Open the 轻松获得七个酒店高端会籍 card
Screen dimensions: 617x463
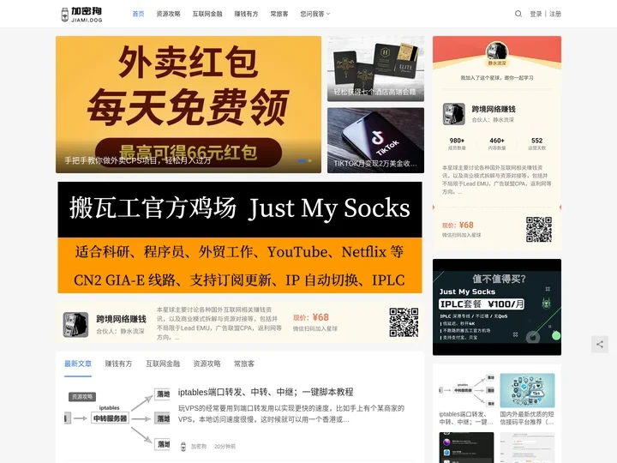[376, 69]
